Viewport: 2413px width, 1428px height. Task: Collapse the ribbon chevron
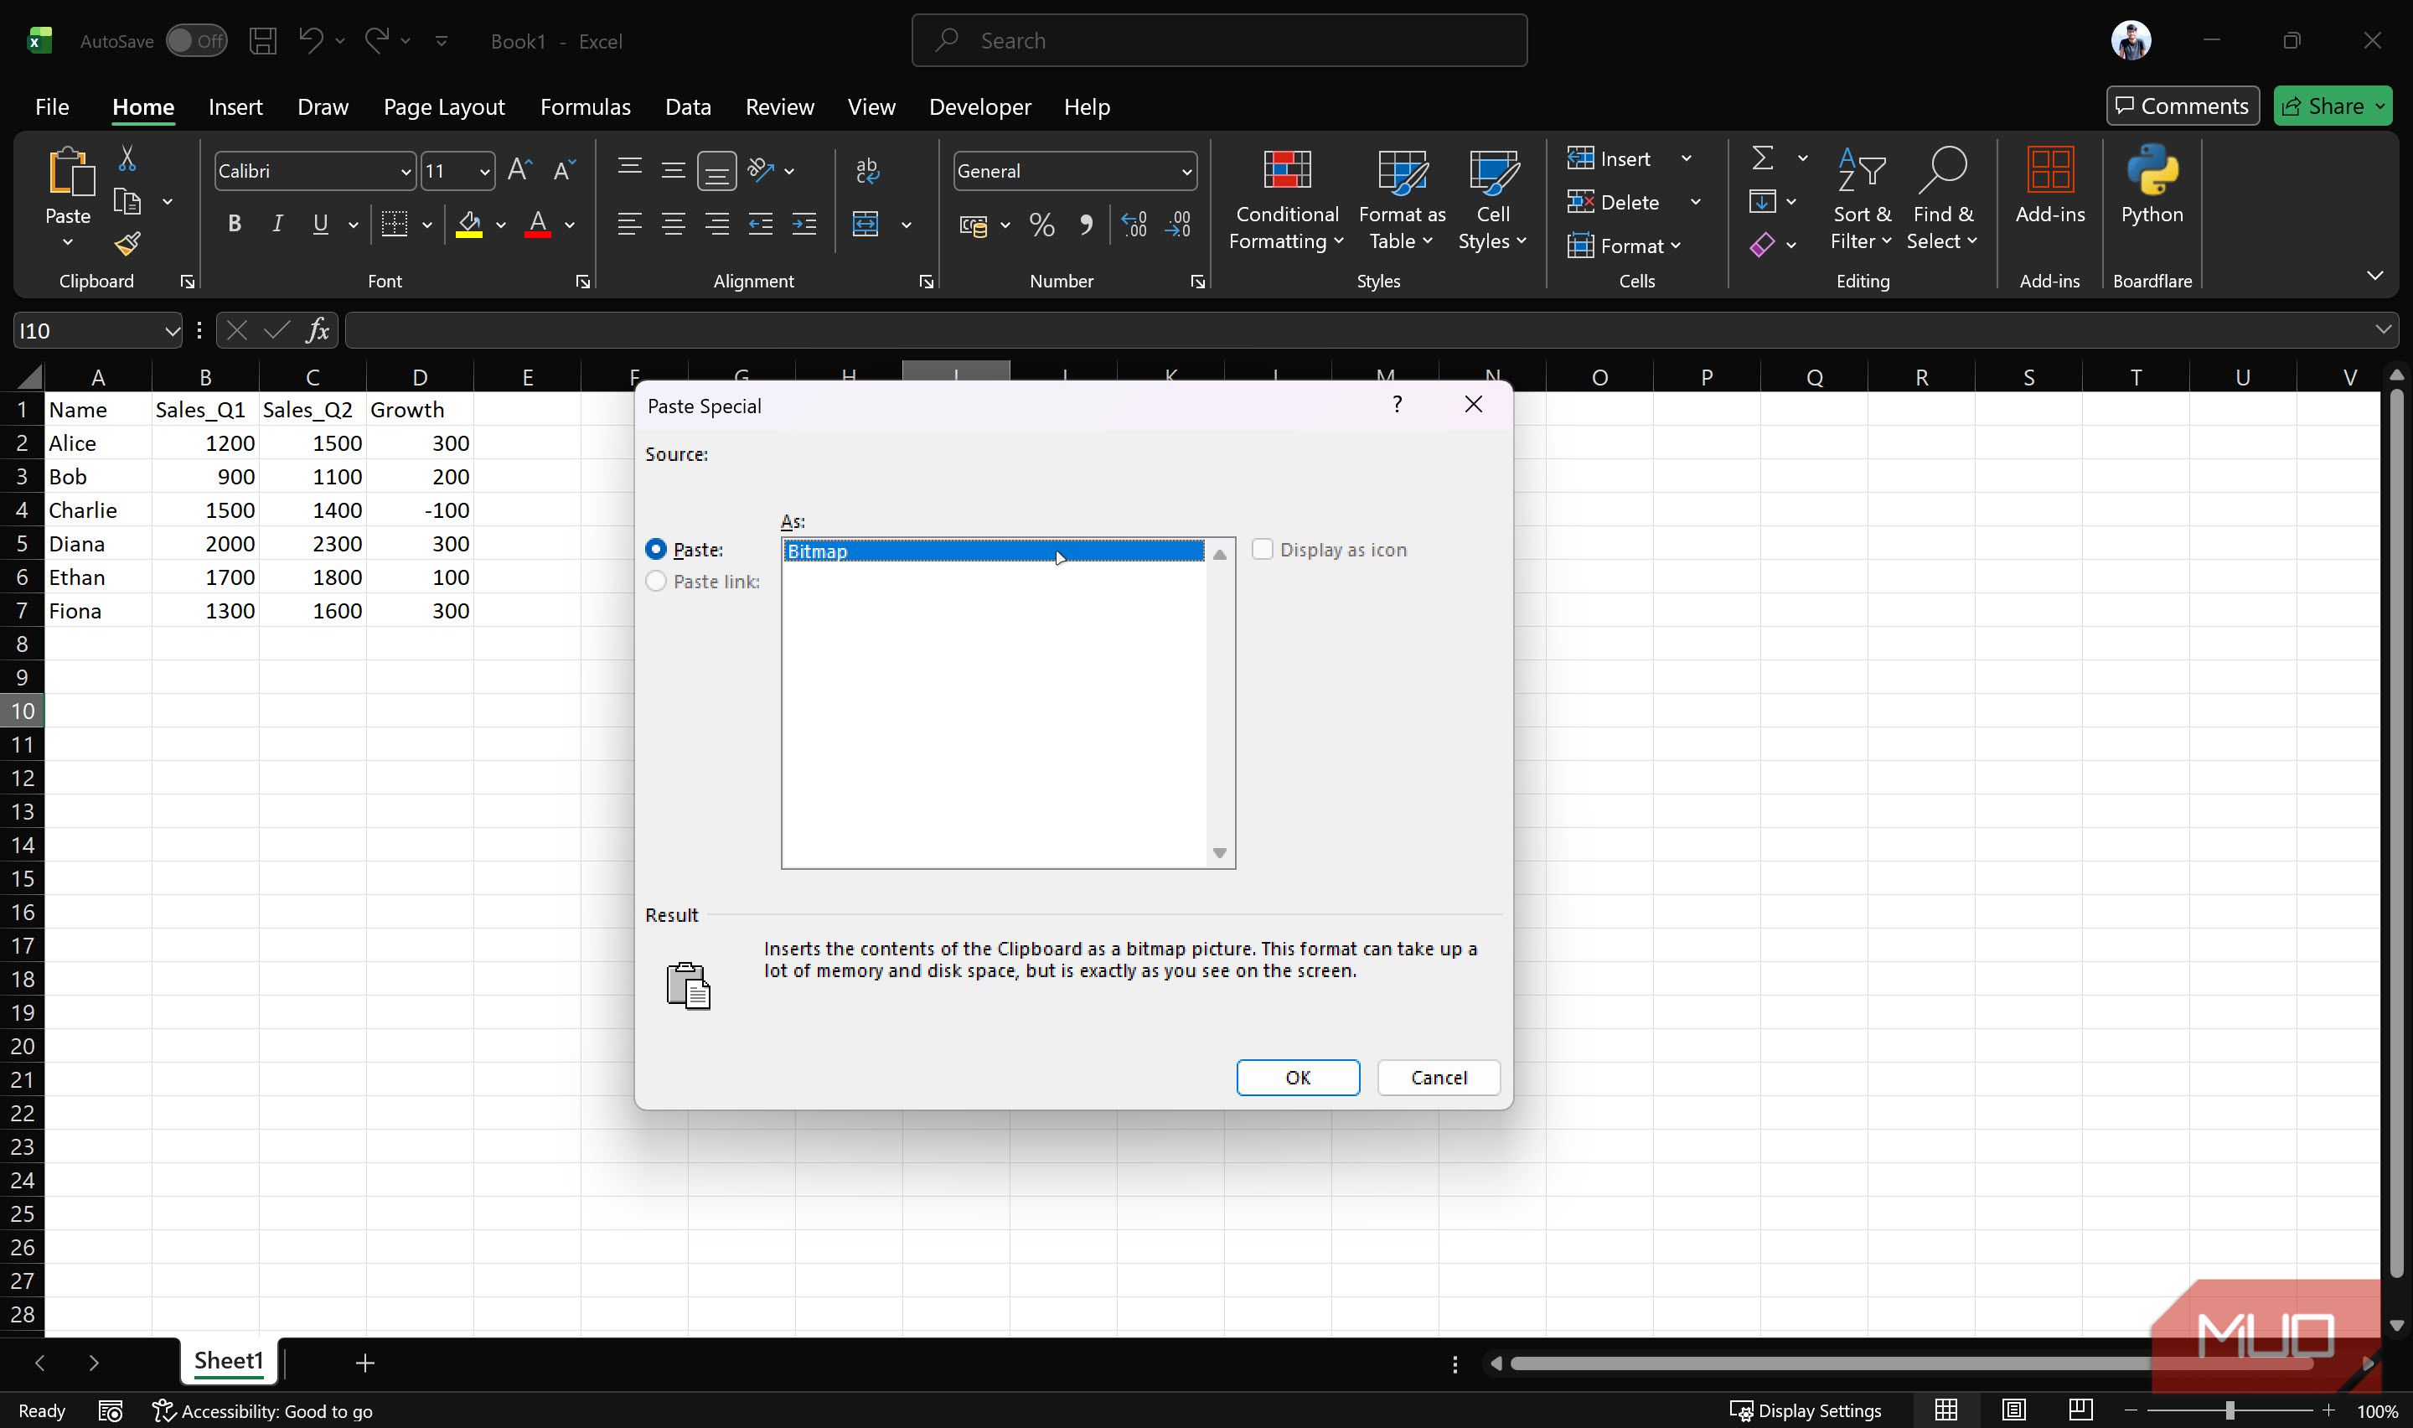click(2374, 277)
